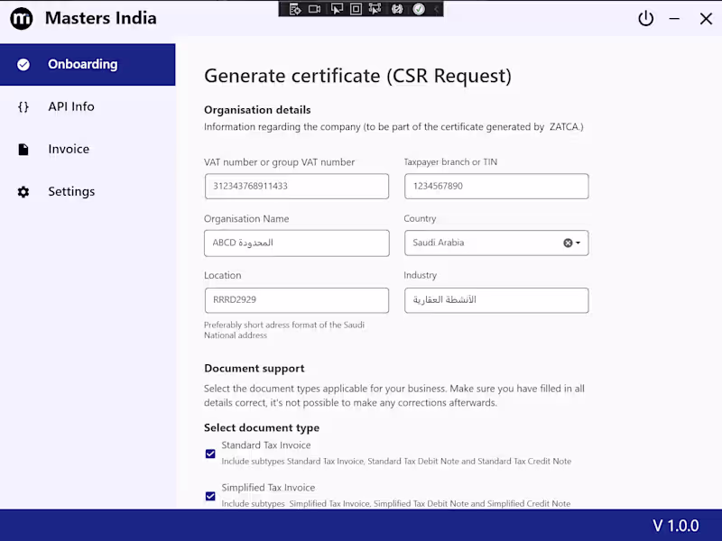Click the Location input field
The width and height of the screenshot is (722, 541).
296,300
